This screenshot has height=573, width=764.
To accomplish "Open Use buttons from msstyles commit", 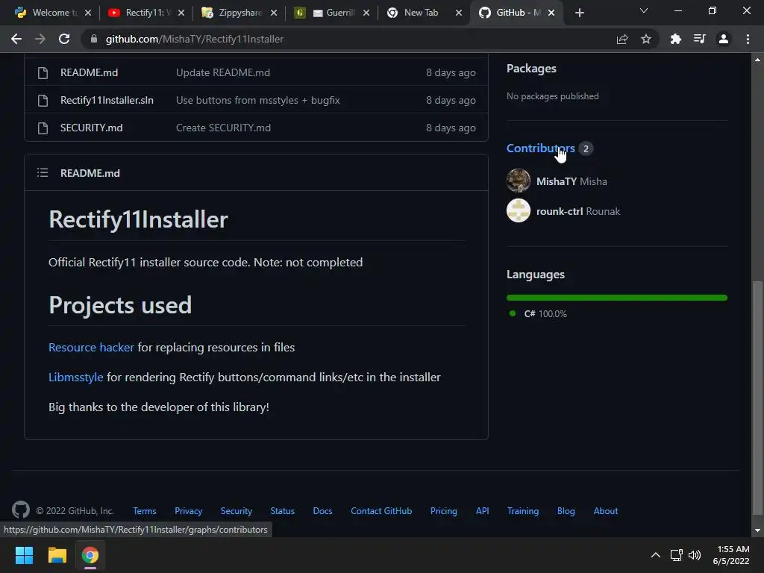I will [257, 101].
